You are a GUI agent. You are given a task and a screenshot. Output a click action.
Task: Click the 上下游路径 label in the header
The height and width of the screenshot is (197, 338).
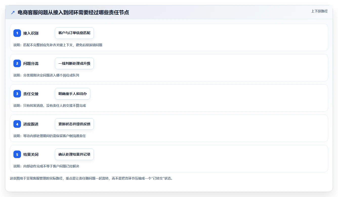[x=319, y=11]
